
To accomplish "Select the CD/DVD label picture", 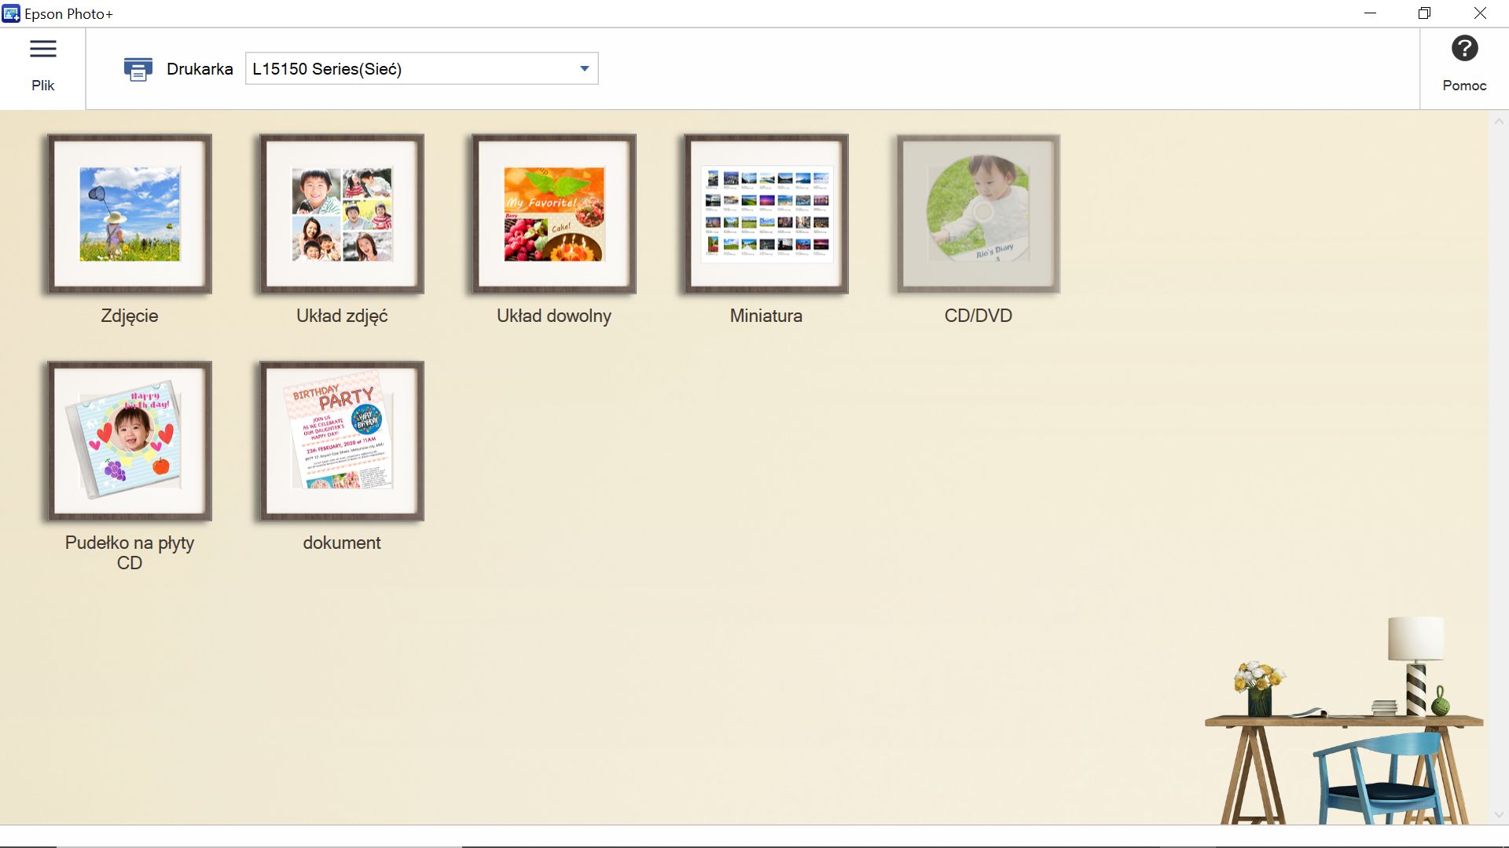I will pyautogui.click(x=978, y=214).
